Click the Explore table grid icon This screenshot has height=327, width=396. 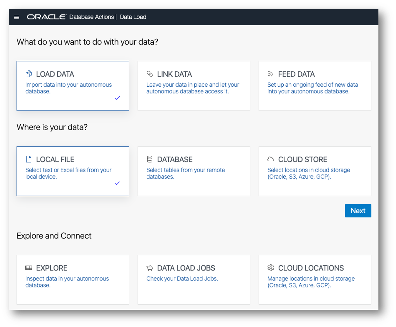tap(29, 268)
